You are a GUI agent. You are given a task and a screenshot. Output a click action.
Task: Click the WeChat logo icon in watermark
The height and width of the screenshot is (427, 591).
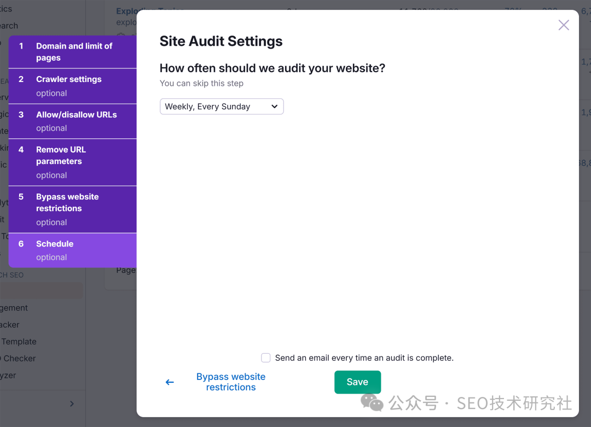point(372,402)
